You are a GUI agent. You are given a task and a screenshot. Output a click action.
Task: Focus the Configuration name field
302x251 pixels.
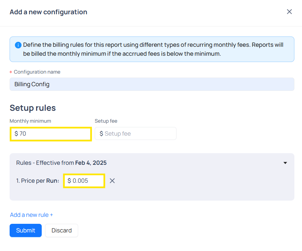tap(152, 84)
